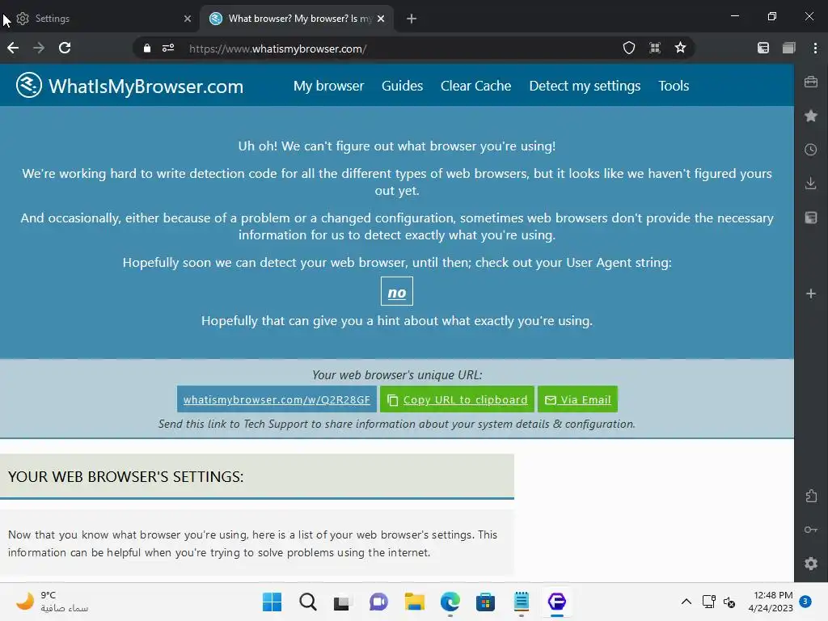This screenshot has width=828, height=621.
Task: Open the notification badge showing 3
Action: click(805, 601)
